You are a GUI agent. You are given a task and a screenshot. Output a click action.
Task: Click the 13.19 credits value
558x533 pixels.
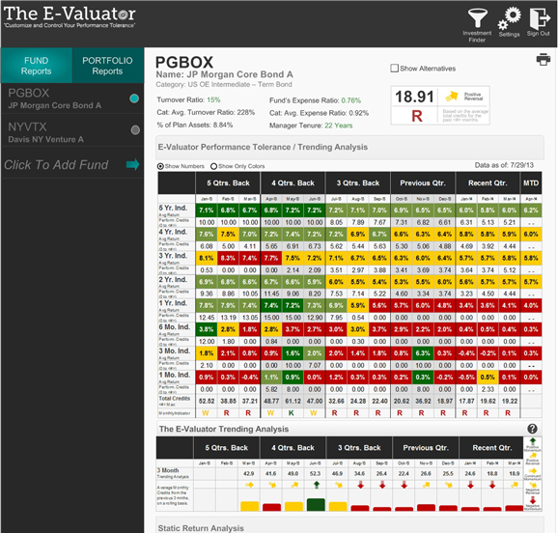click(x=228, y=318)
